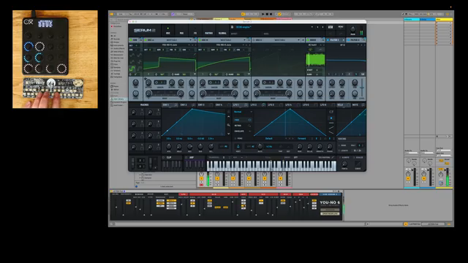
Task: Click the envelope zoom up arrow
Action: pyautogui.click(x=229, y=117)
